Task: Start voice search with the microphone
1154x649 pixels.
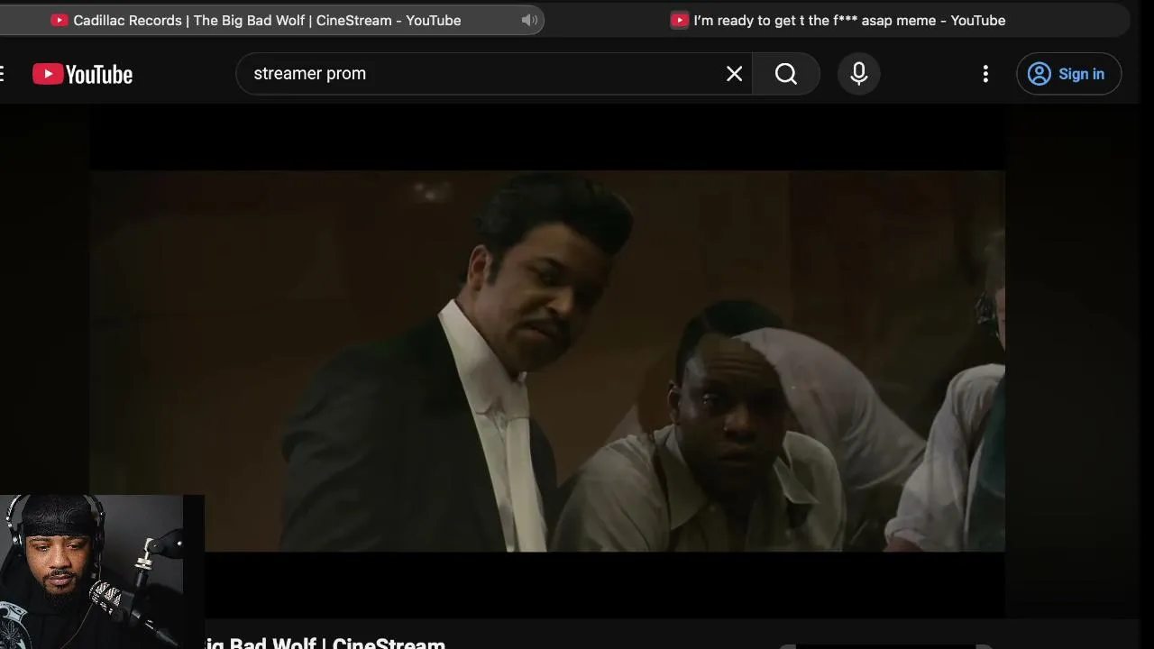Action: coord(859,74)
